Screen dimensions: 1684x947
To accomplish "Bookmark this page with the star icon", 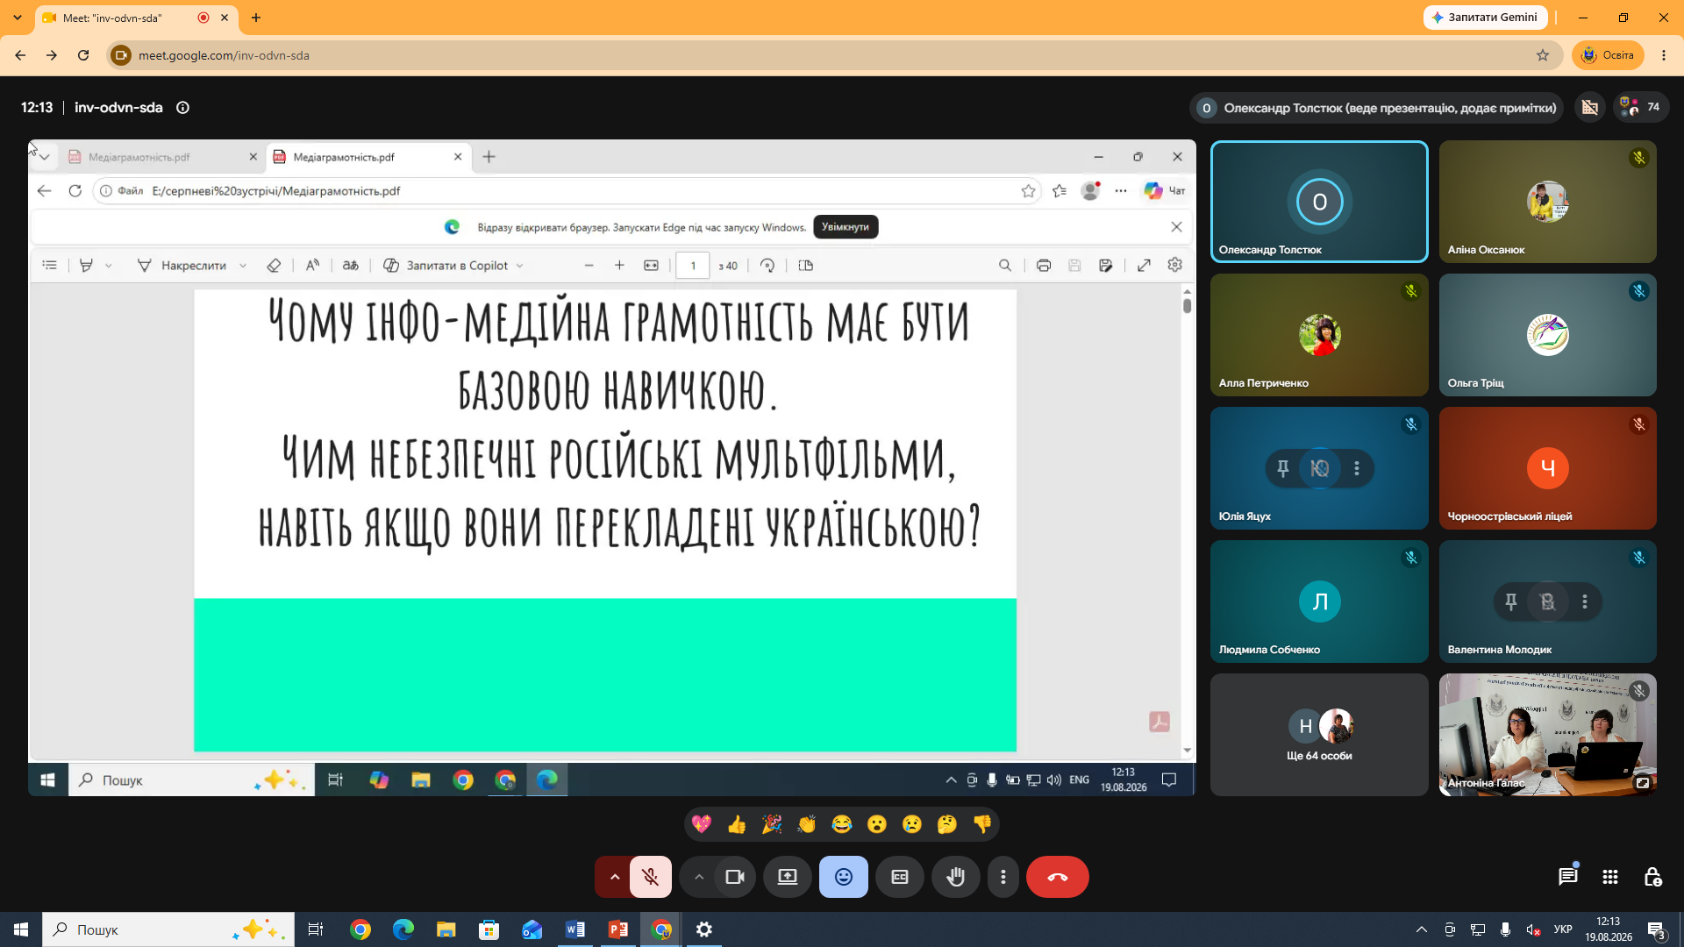I will (1543, 55).
